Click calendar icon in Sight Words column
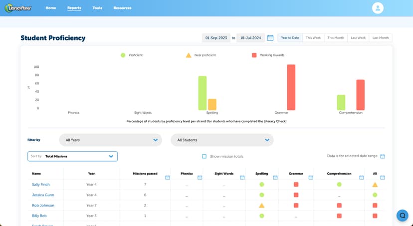 (242, 177)
